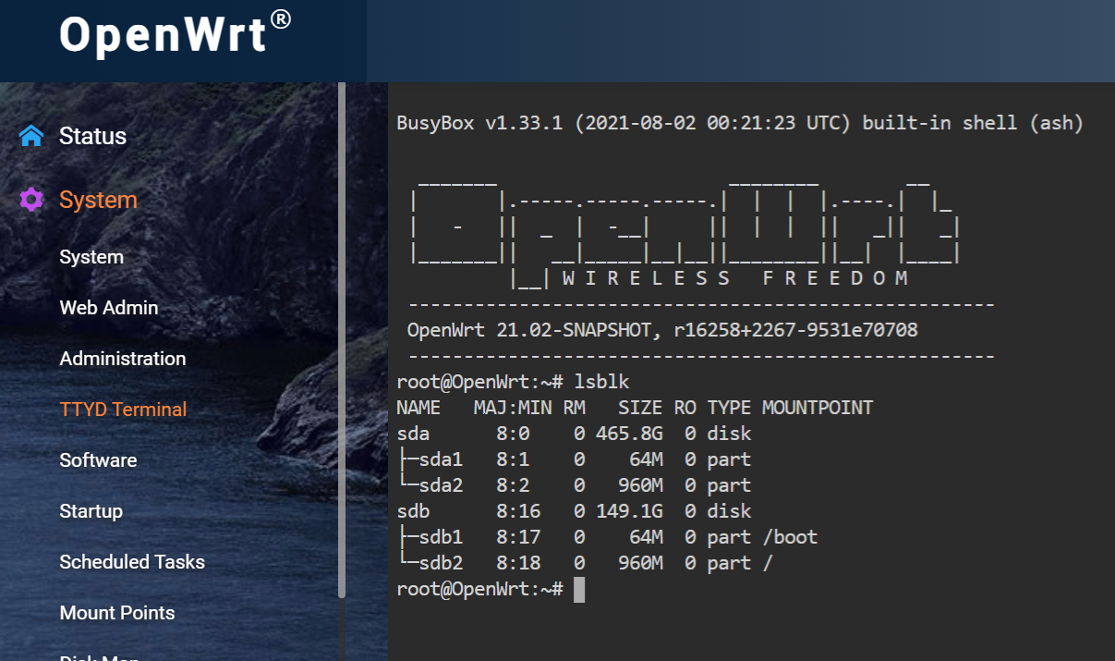Screen dimensions: 1115x661
Task: Open the Scheduled Tasks page
Action: click(132, 562)
